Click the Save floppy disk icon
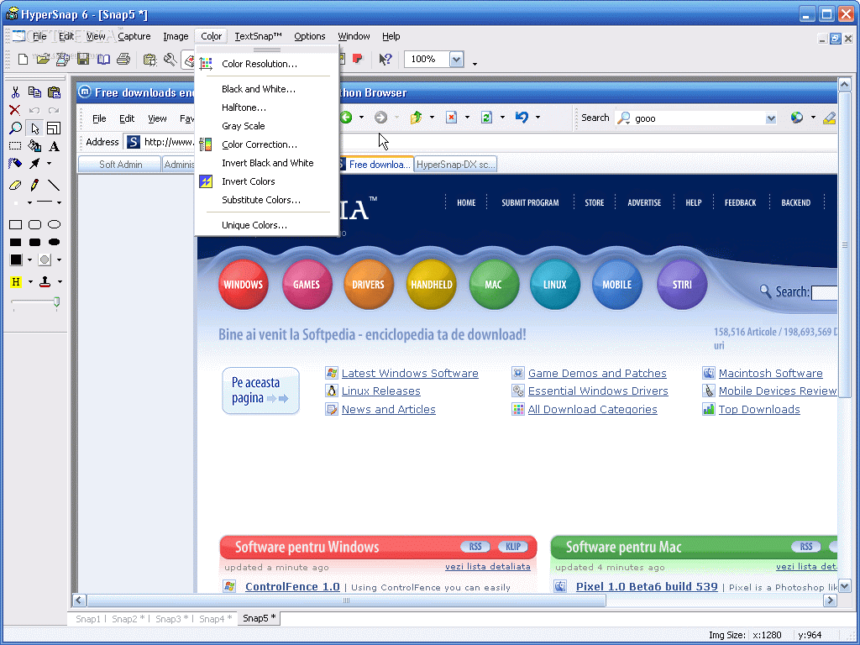The height and width of the screenshot is (645, 860). pos(83,59)
